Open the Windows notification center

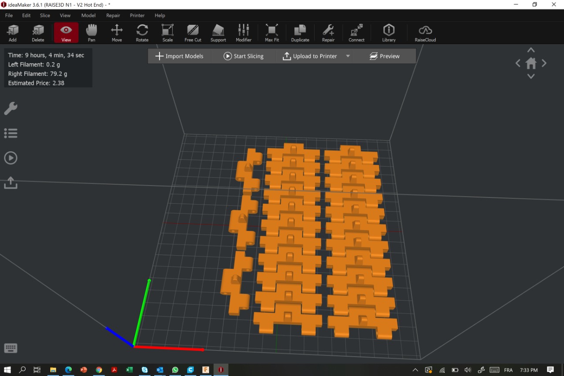[x=550, y=370]
